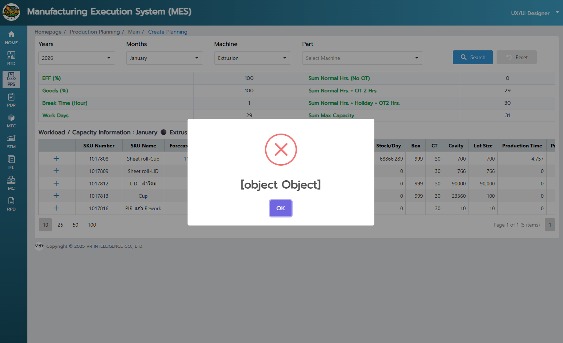Screen dimensions: 563x343
Task: Open the Part Select Machine dropdown
Action: 362,58
